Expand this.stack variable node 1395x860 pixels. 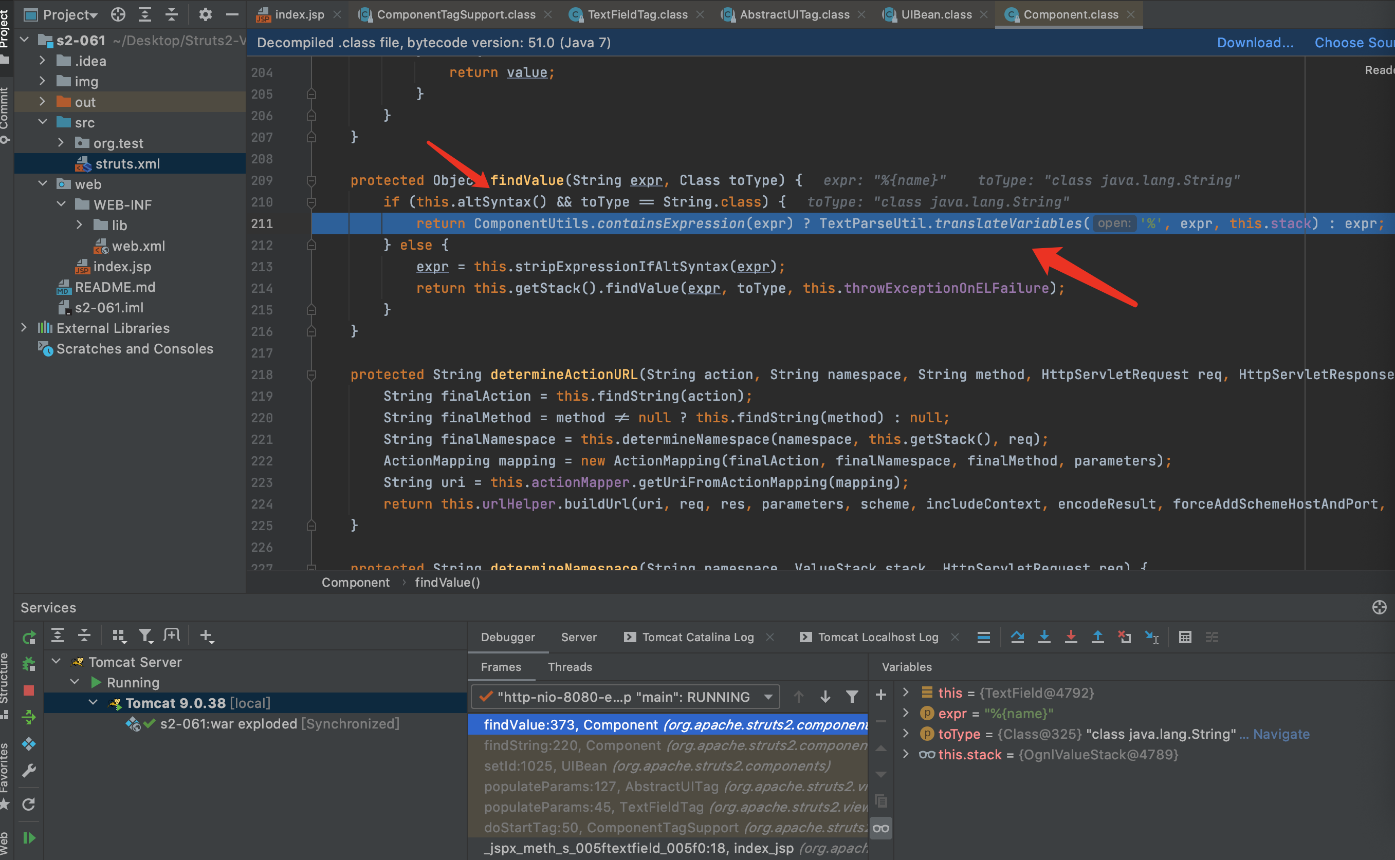click(906, 754)
